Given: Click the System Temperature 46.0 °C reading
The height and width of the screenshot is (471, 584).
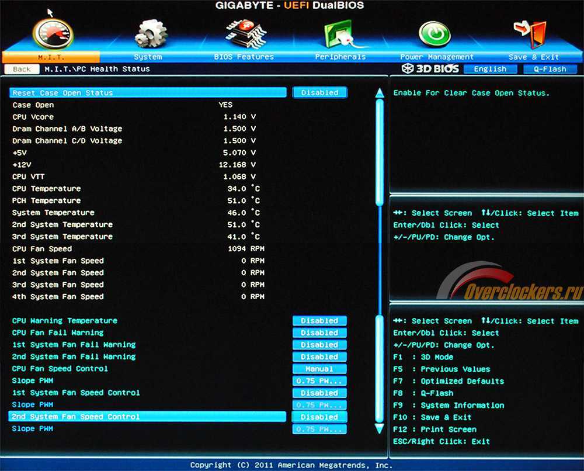Looking at the screenshot, I should tap(244, 212).
